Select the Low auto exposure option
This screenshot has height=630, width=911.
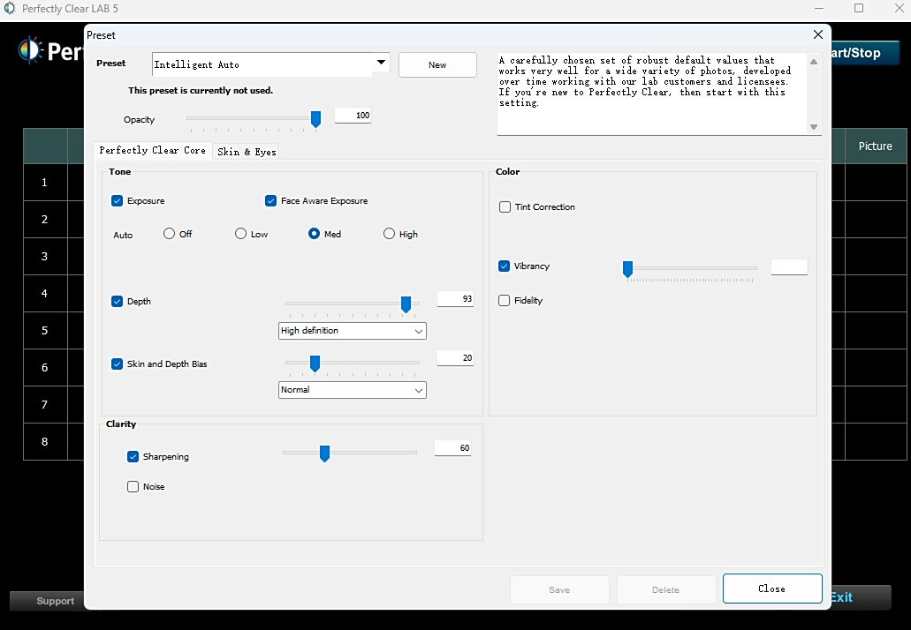pos(240,234)
